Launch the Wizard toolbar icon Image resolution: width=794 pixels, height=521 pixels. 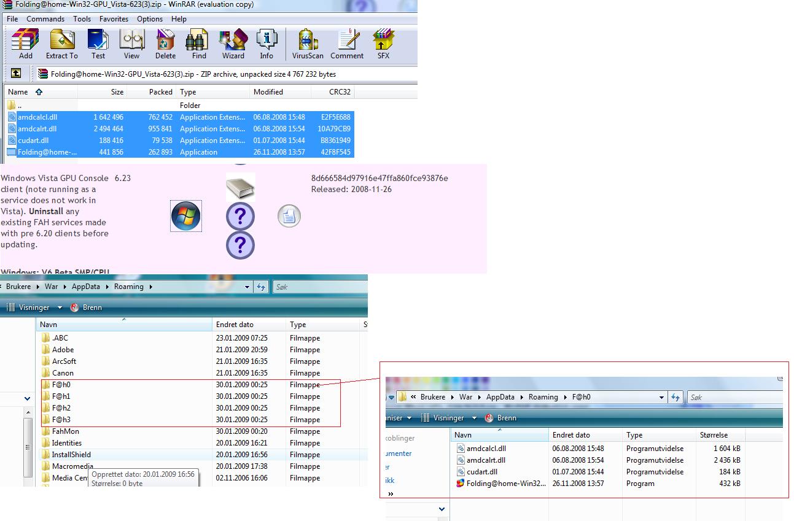(x=233, y=44)
